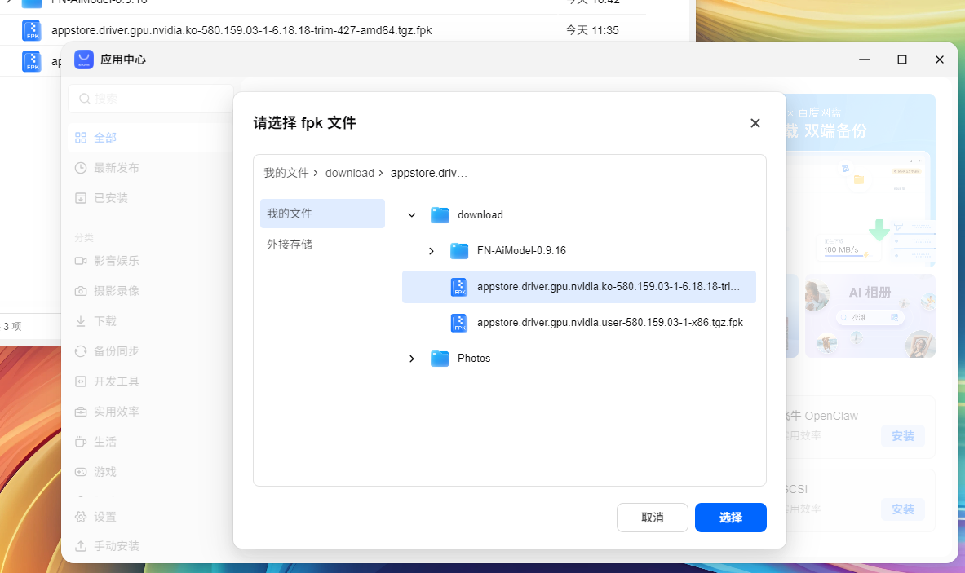965x573 pixels.
Task: Expand the FN-AiModel-0.9.16 folder chevron
Action: click(432, 251)
